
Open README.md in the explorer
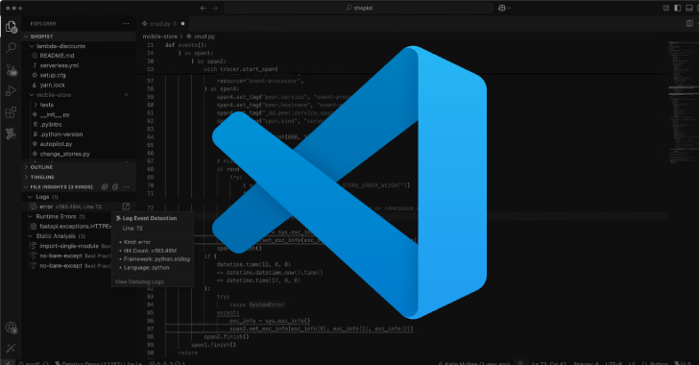[x=79, y=56]
